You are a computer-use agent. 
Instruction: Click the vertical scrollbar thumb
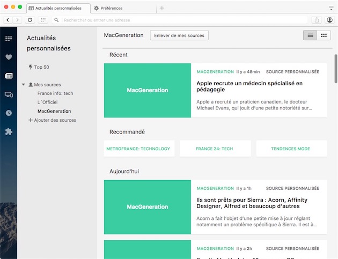tap(336, 69)
